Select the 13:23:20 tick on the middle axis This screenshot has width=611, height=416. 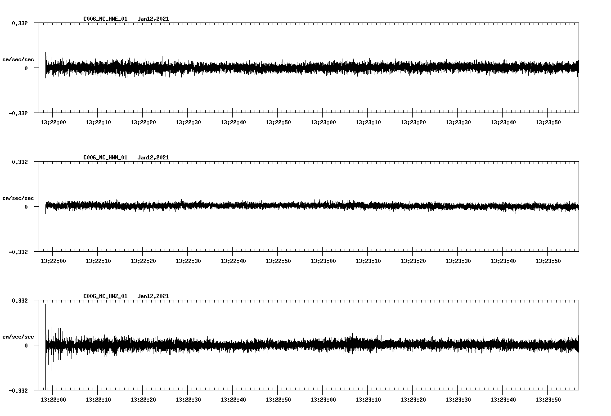[414, 260]
